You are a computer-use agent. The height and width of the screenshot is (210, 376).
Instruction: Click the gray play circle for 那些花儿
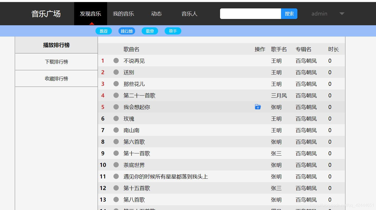tap(116, 84)
